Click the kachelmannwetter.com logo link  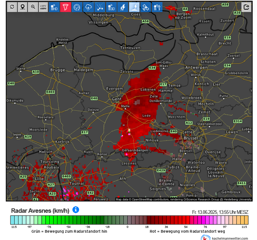[225, 238]
